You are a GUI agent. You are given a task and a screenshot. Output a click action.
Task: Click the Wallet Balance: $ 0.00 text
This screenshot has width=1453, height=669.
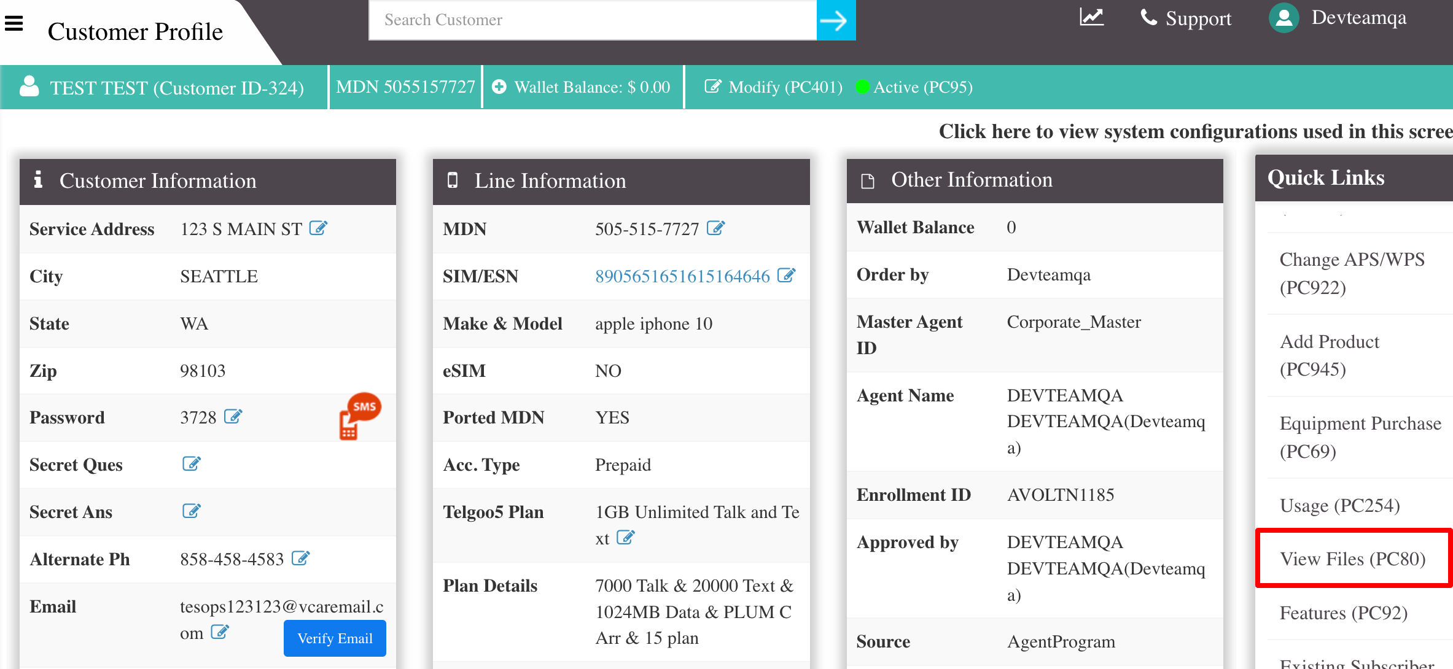coord(592,87)
